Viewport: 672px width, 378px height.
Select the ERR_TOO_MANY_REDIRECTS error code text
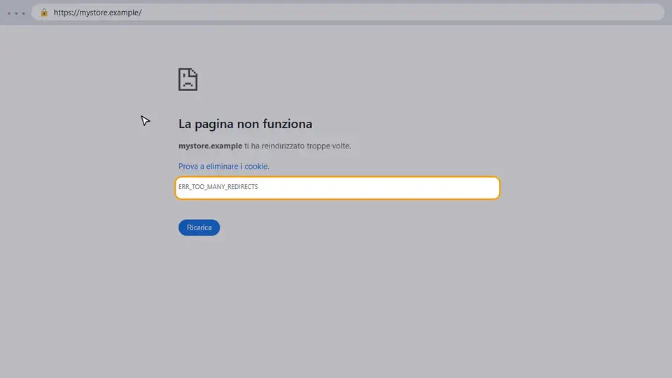218,187
